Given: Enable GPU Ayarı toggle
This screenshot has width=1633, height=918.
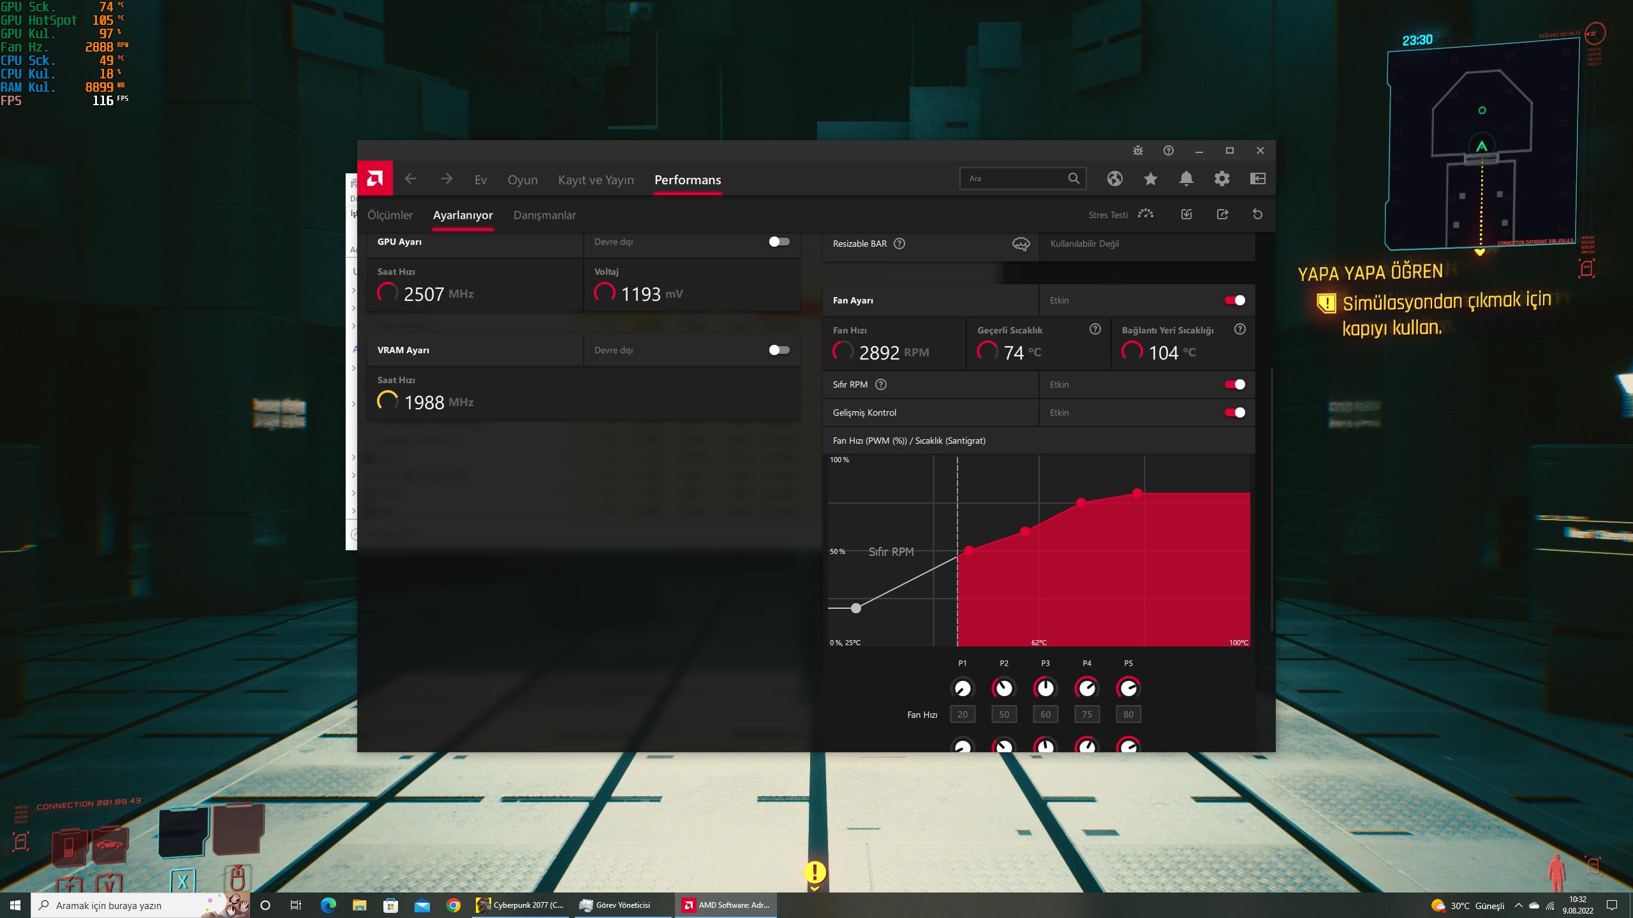Looking at the screenshot, I should 779,242.
